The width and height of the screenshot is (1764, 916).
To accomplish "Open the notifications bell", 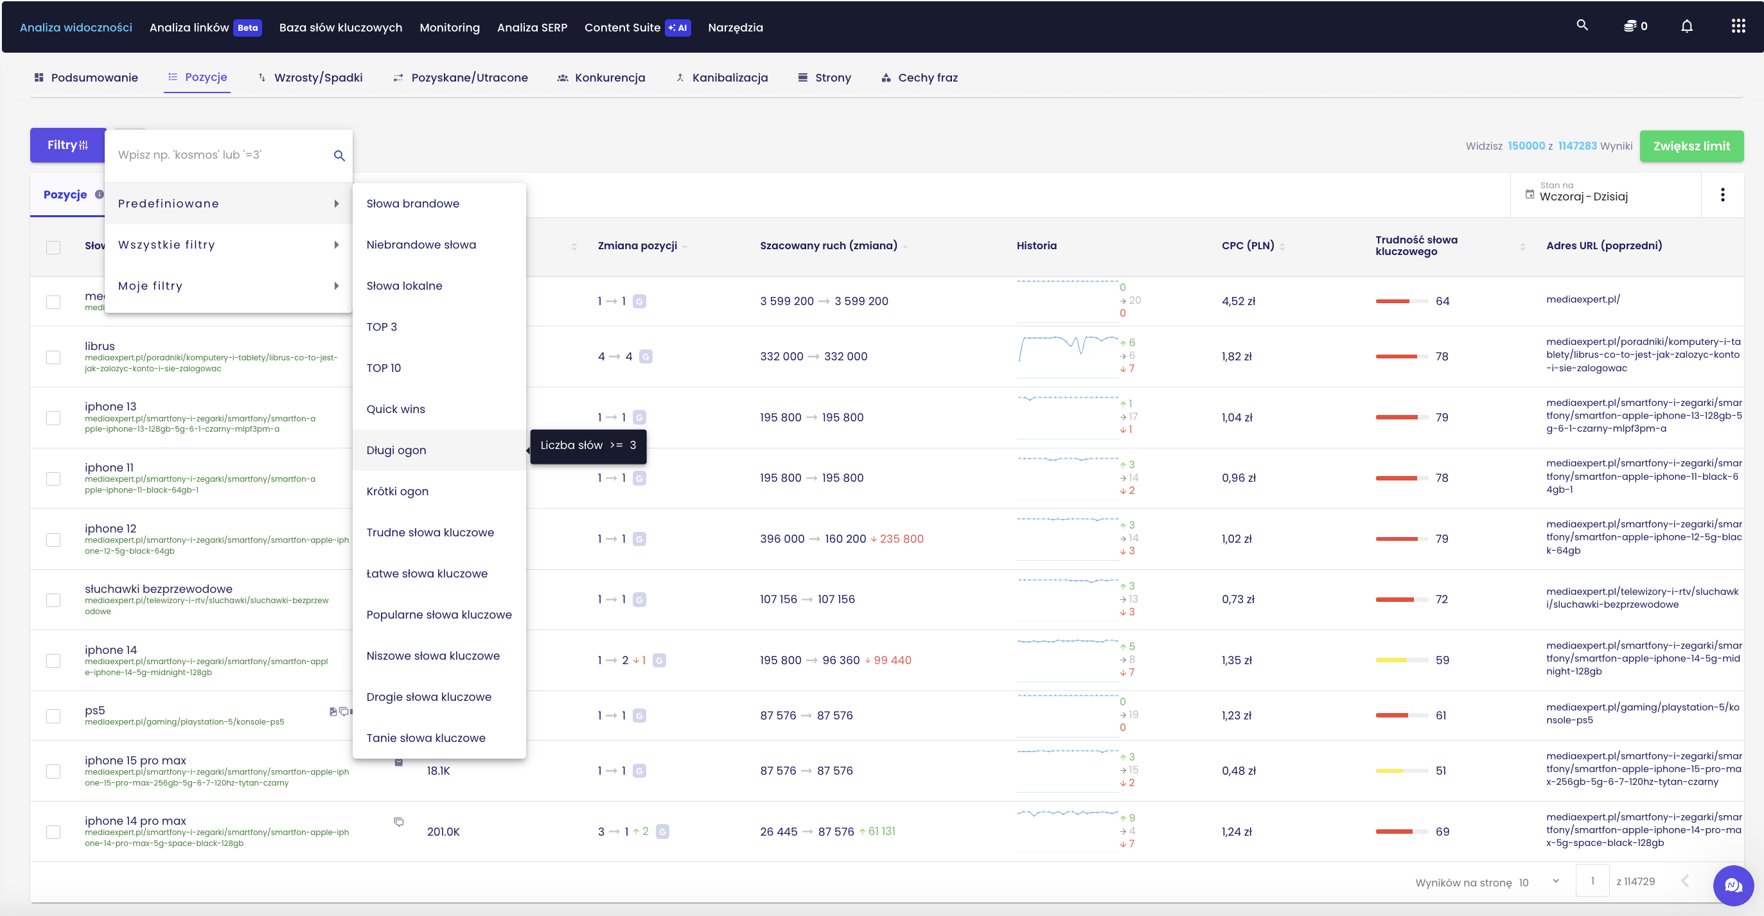I will coord(1688,26).
